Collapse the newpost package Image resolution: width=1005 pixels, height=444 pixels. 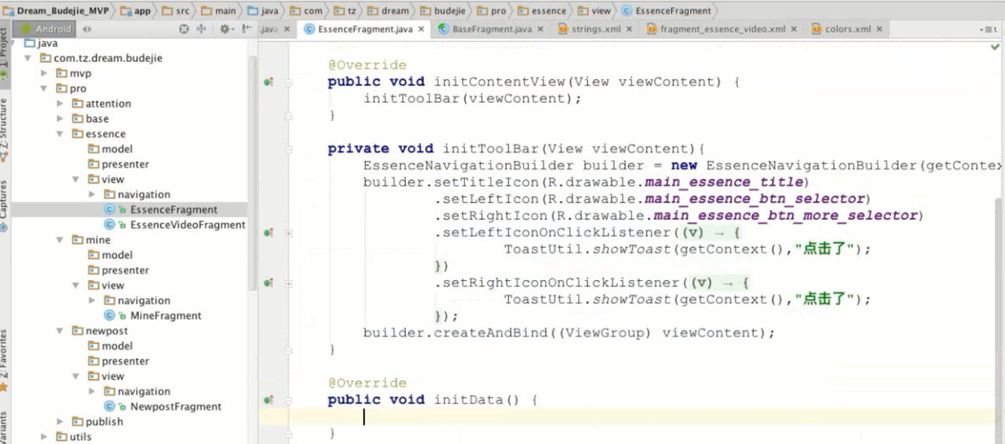click(60, 331)
